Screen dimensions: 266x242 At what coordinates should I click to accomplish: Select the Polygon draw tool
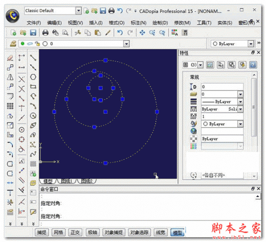coord(33,77)
